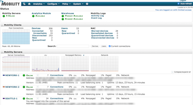Click the Nonpaged Memory chart
The width and height of the screenshot is (193, 105).
point(75,64)
